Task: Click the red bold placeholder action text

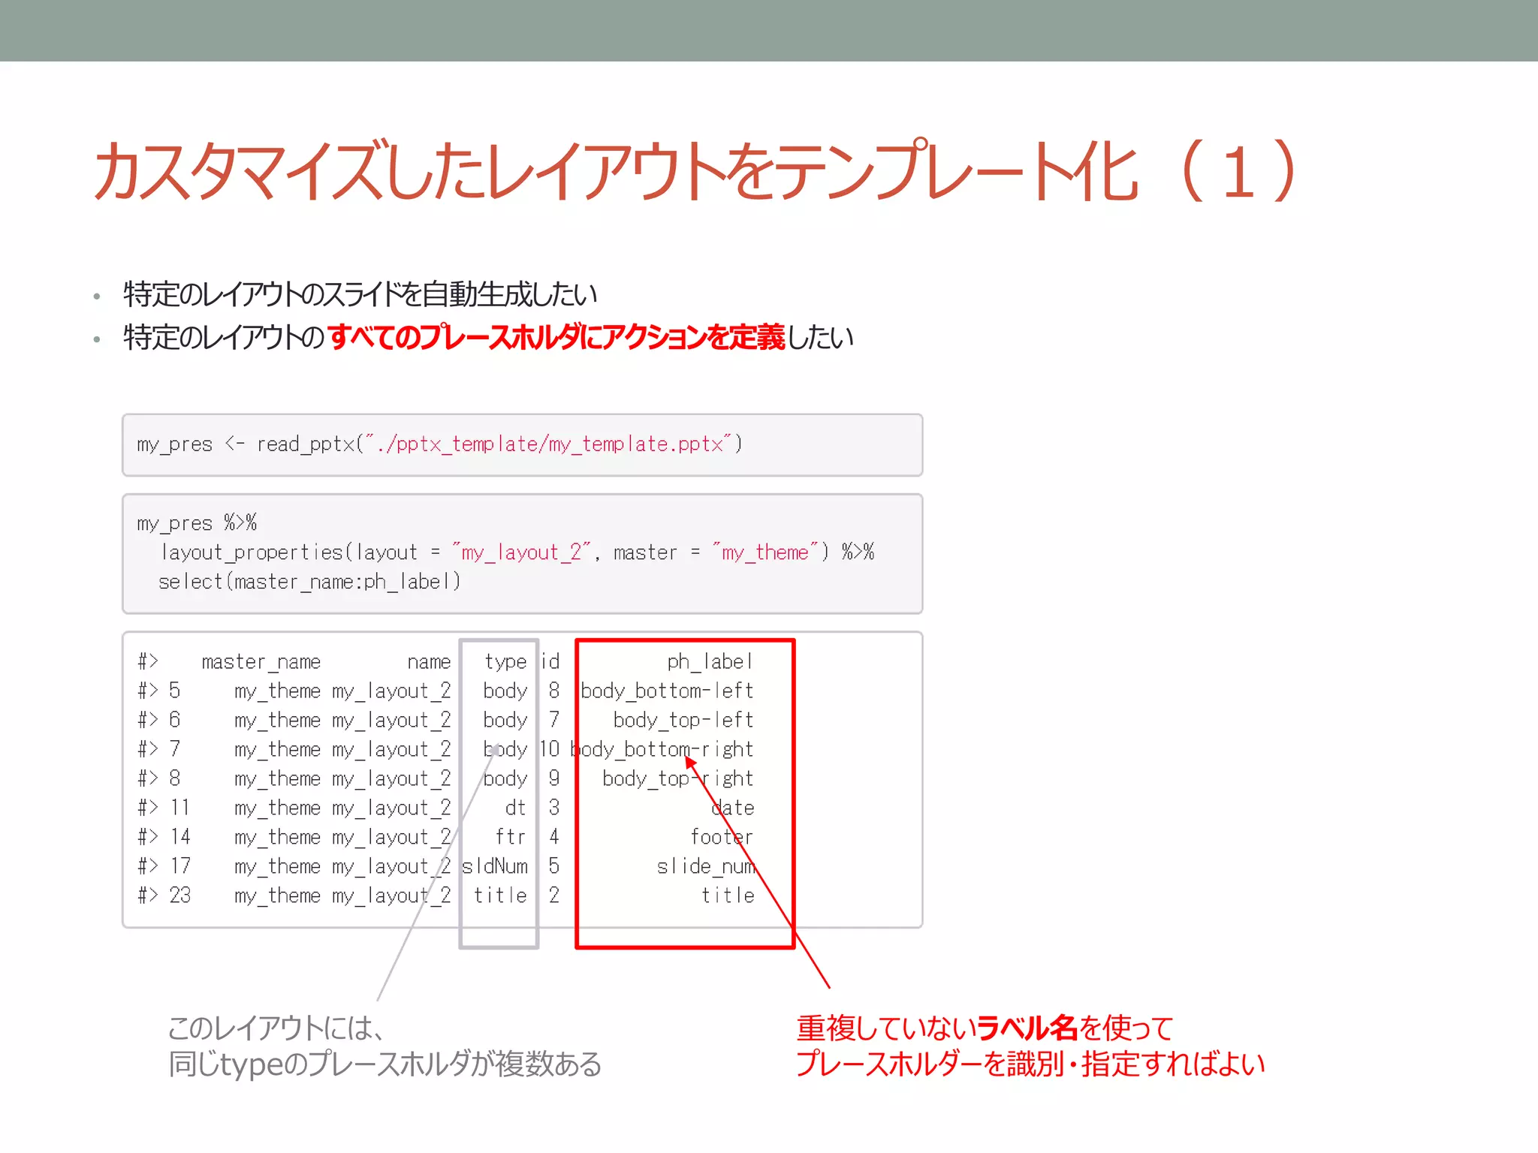Action: coord(556,337)
